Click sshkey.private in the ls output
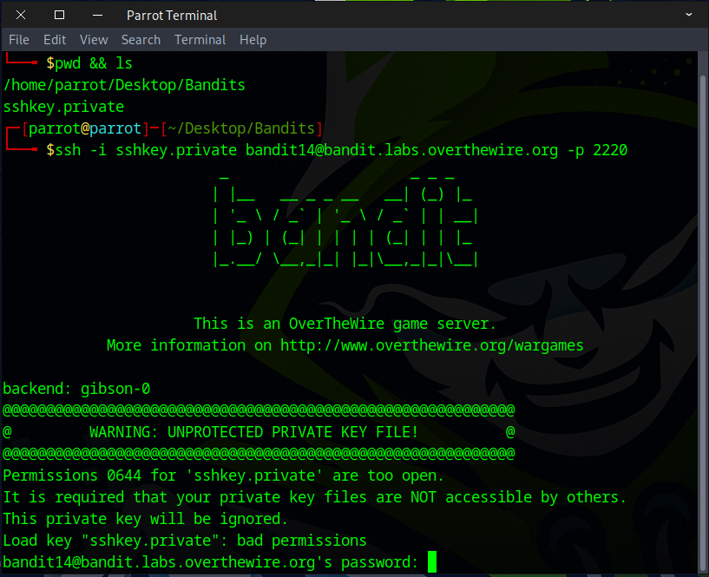Image resolution: width=709 pixels, height=577 pixels. pos(63,107)
